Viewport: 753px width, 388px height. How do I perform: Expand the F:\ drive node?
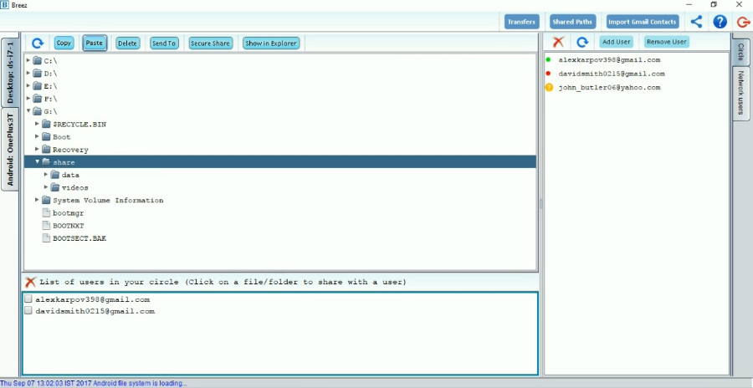(x=28, y=98)
